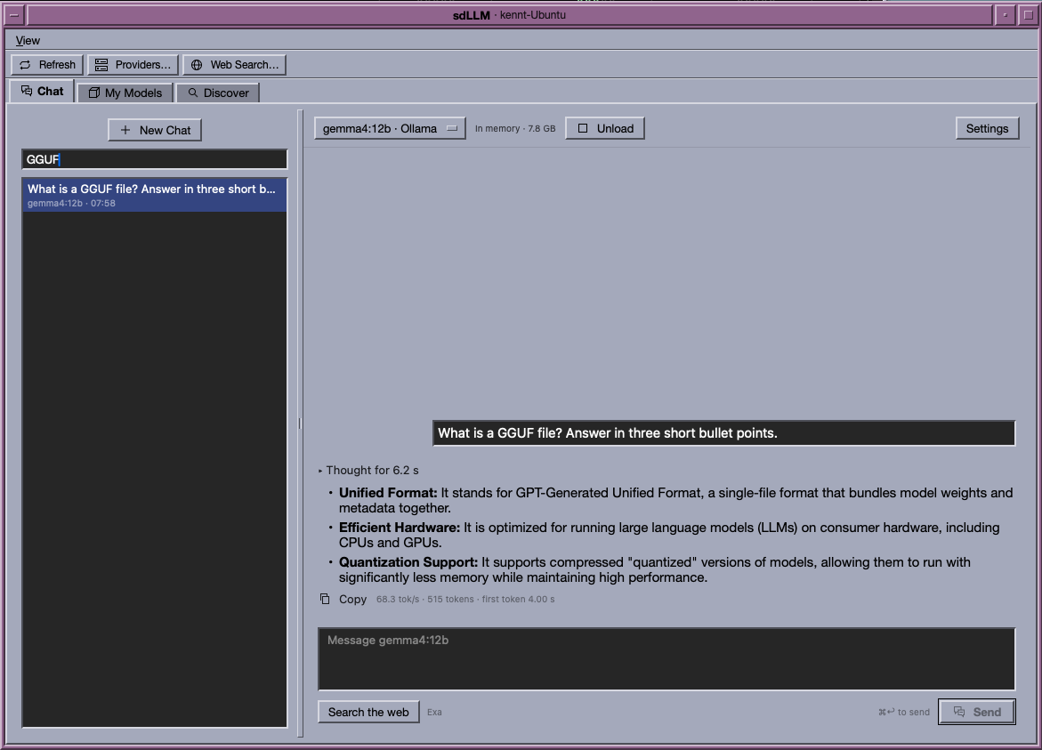
Task: Minimize the sdLLM window
Action: [x=1005, y=14]
